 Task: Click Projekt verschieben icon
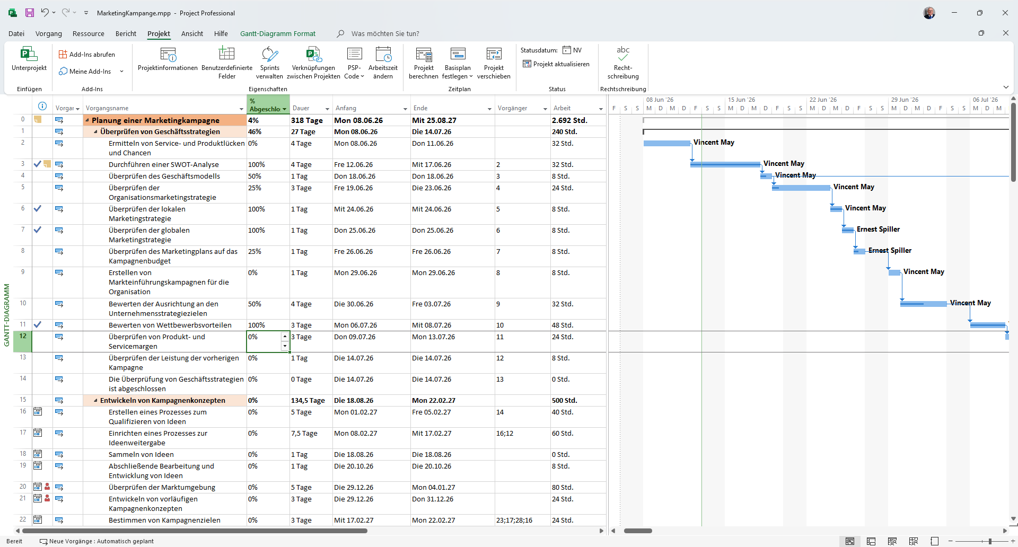[x=494, y=54]
